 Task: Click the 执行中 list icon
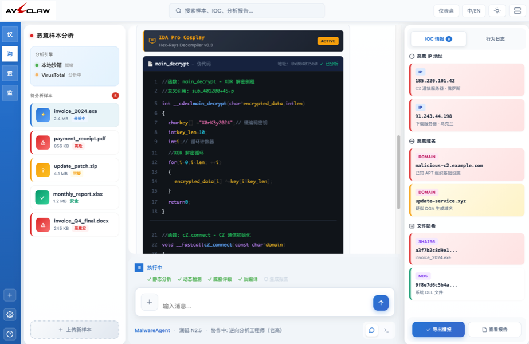(x=139, y=268)
